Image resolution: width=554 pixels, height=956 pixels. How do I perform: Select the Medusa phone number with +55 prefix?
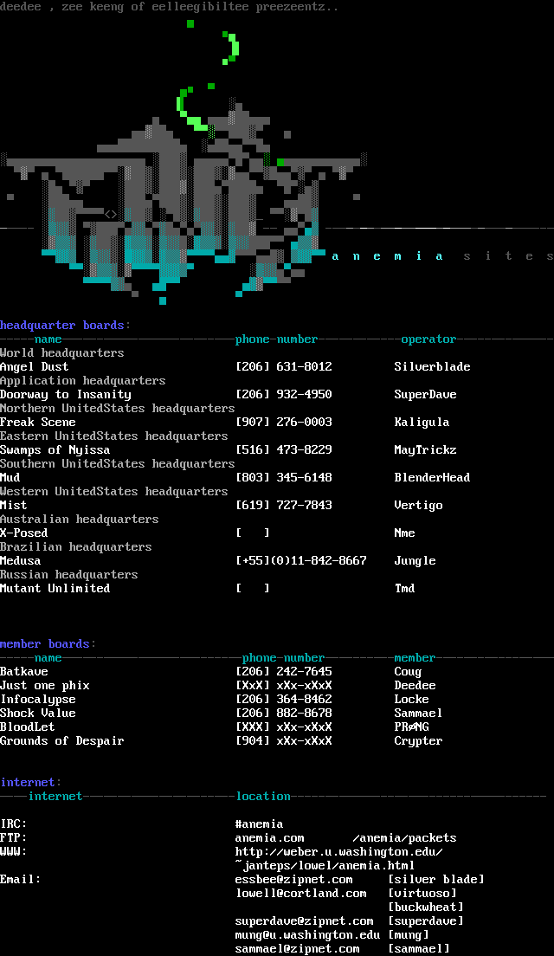pyautogui.click(x=300, y=561)
